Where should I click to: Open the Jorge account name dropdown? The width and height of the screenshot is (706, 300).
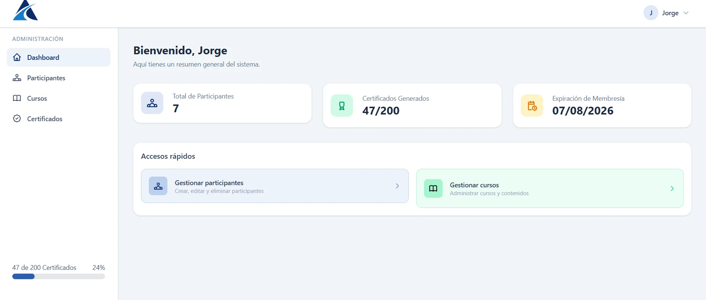(x=670, y=13)
